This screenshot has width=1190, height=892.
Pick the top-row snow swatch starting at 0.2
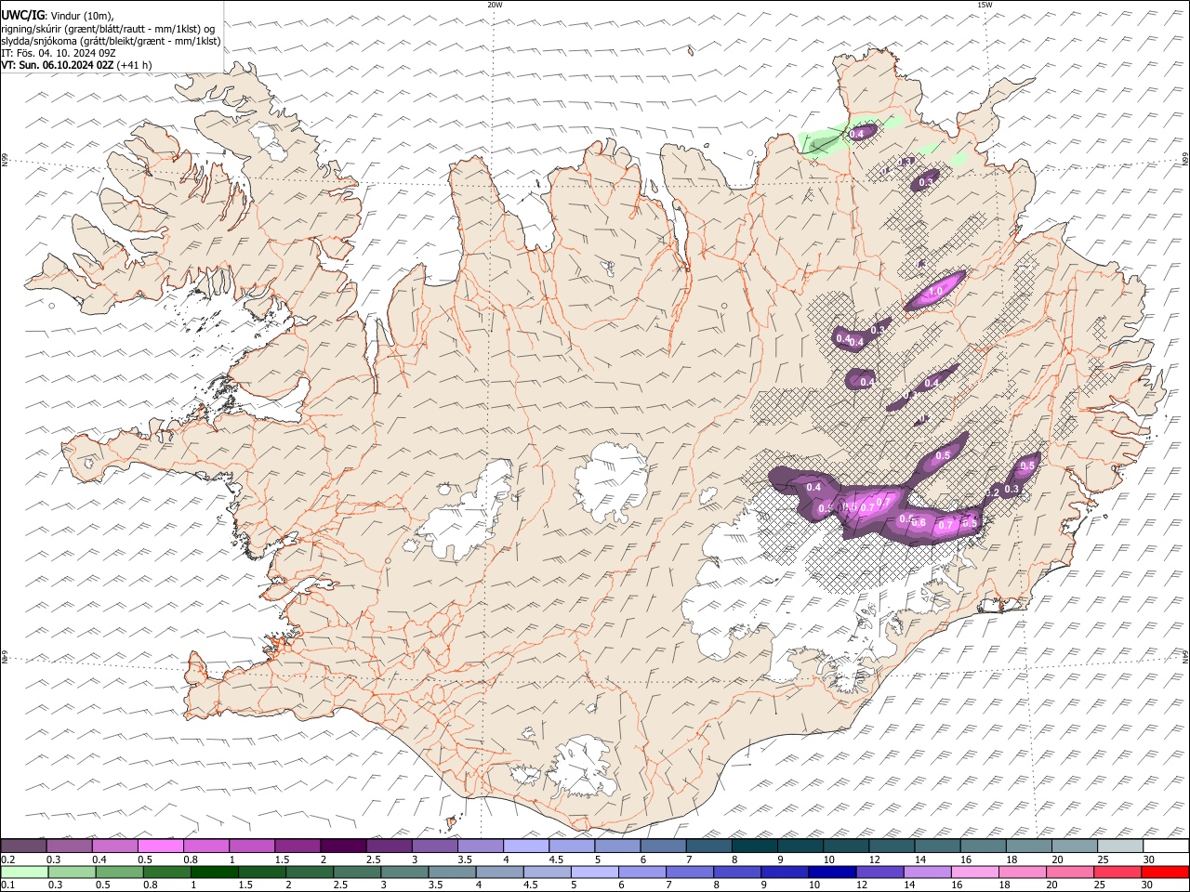[23, 846]
